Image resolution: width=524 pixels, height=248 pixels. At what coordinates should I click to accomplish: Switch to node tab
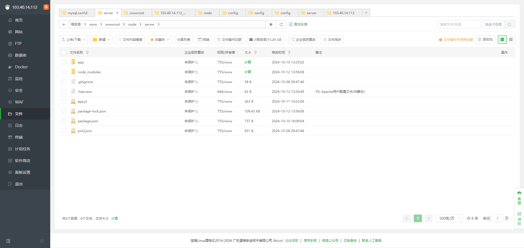tap(207, 13)
